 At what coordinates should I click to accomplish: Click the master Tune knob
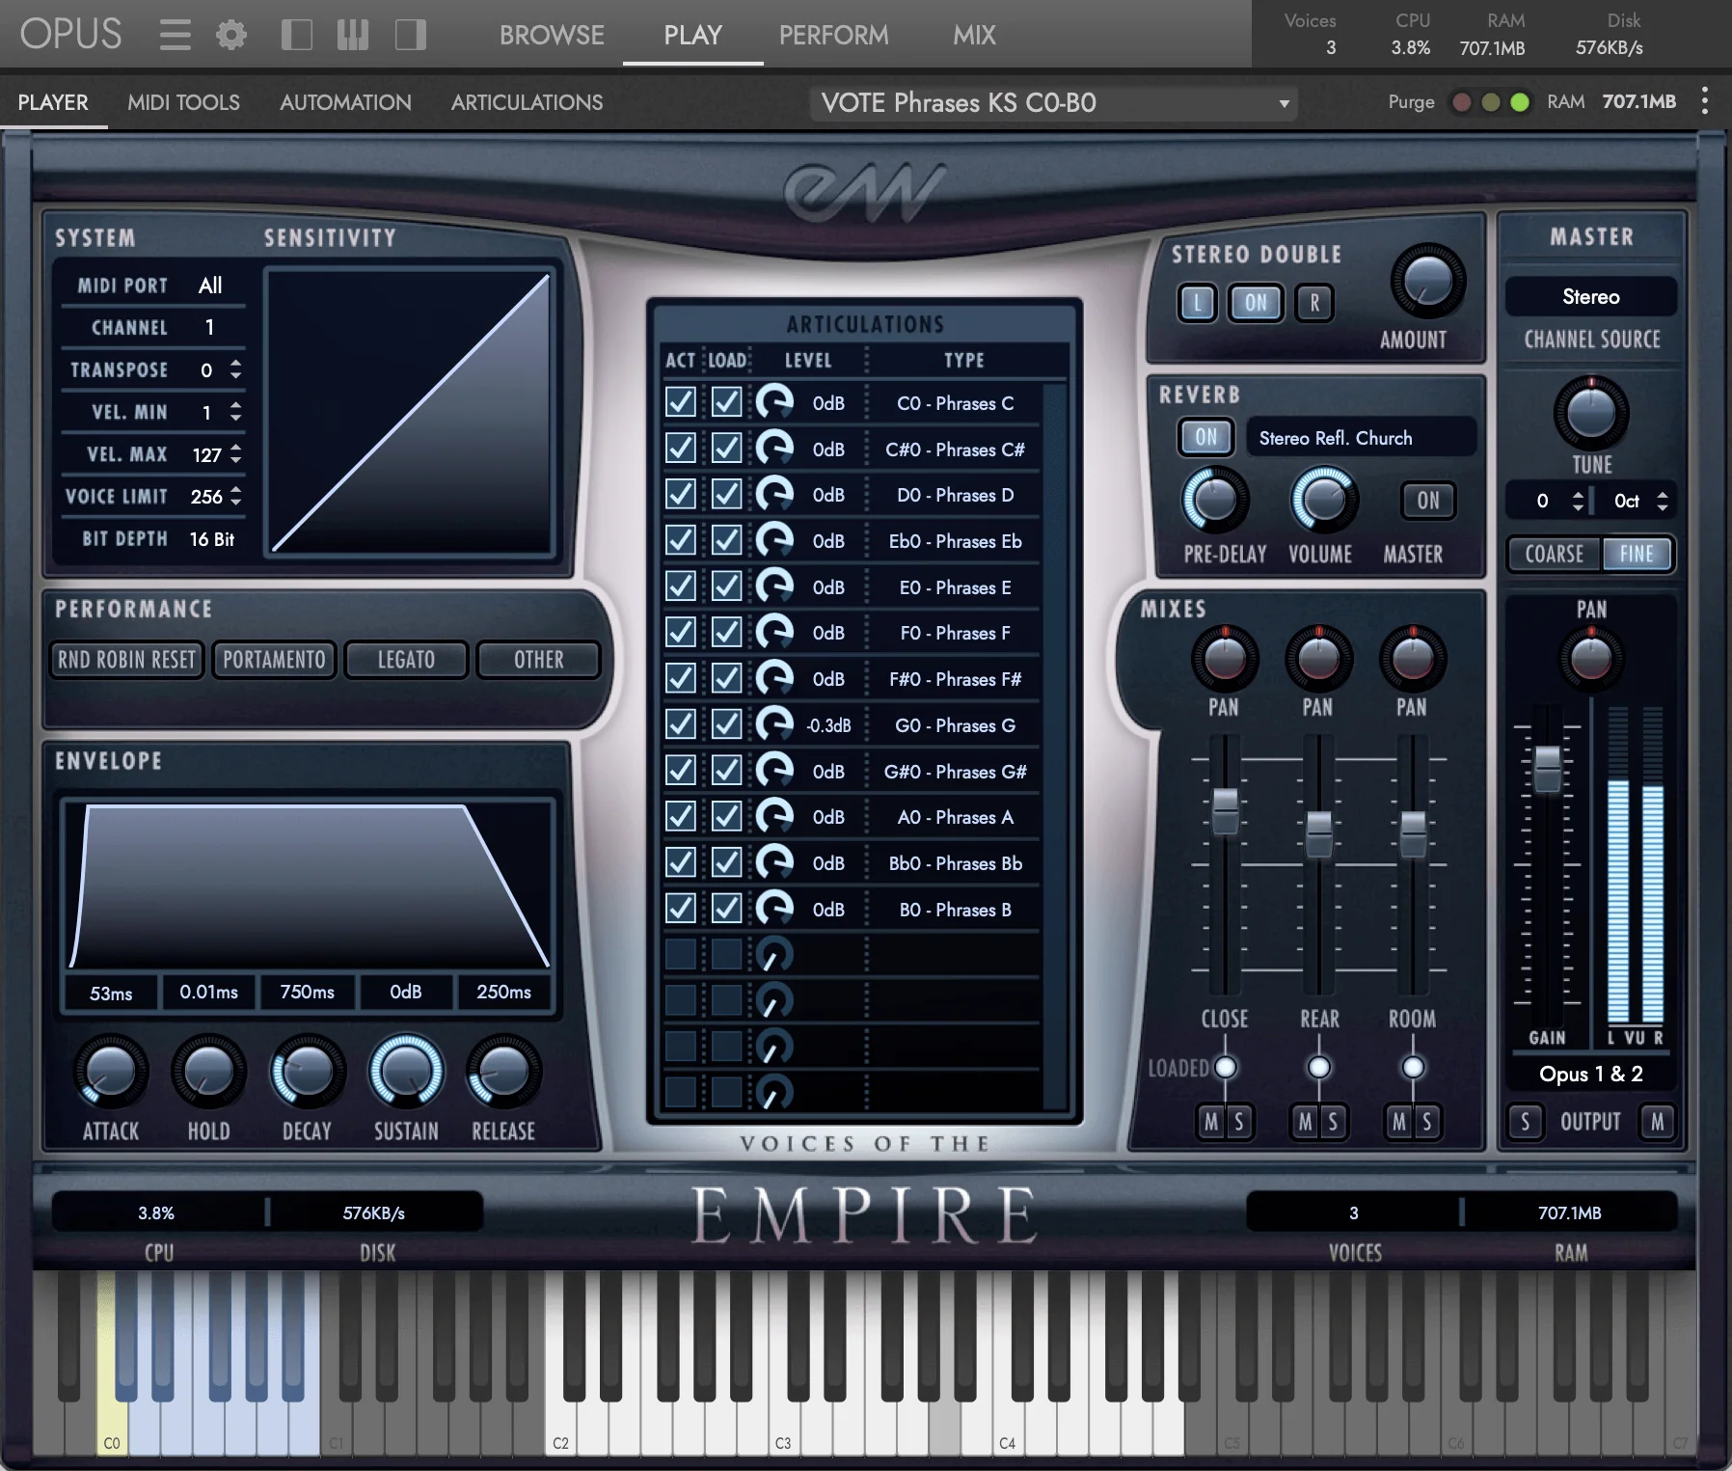pyautogui.click(x=1591, y=413)
